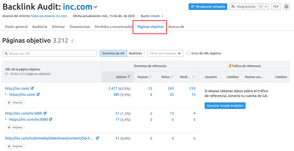Viewport: 294px width, 151px height.
Task: Select Páginas objetivo tab
Action: coord(150,26)
